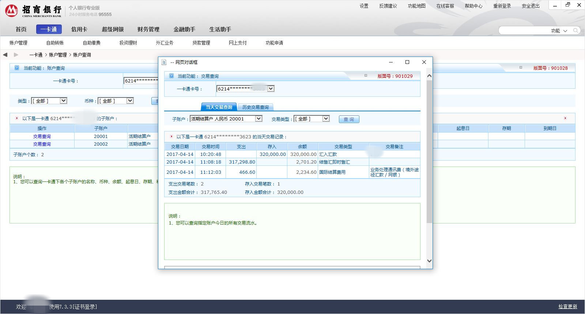585x314 pixels.
Task: Click the top function search input field
Action: click(x=524, y=31)
